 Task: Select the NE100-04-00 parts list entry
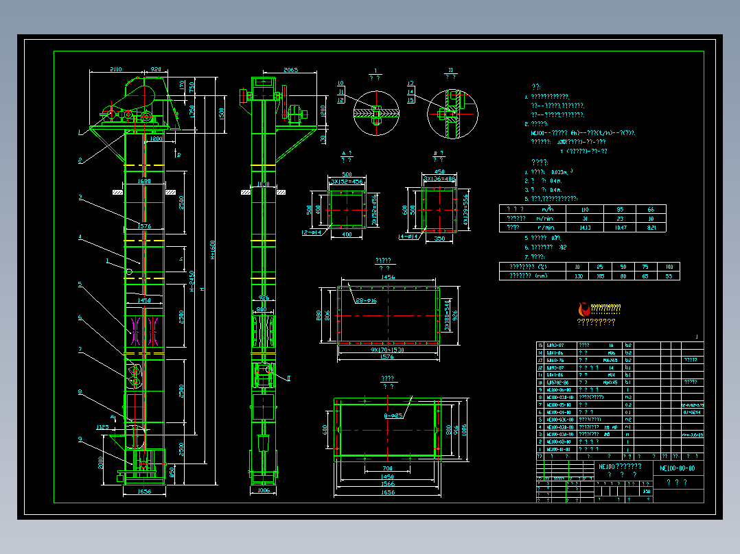click(559, 412)
